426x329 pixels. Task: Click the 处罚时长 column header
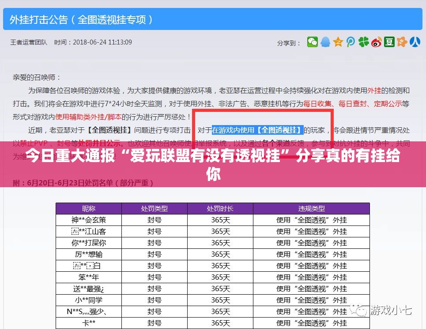[220, 208]
